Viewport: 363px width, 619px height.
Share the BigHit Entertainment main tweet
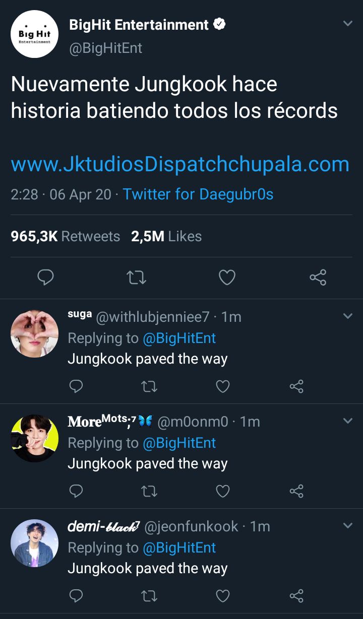point(318,277)
